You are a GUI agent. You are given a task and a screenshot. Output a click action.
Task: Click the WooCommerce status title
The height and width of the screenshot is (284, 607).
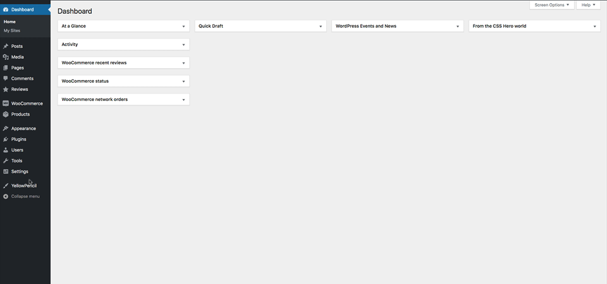pos(85,81)
